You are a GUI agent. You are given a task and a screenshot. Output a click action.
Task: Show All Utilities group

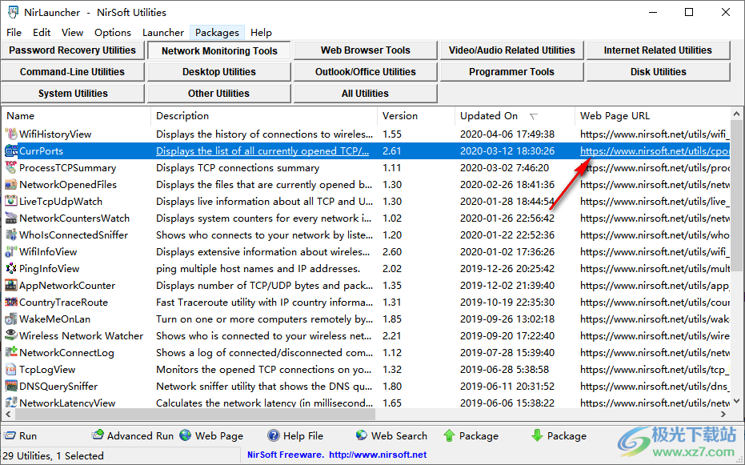coord(366,94)
